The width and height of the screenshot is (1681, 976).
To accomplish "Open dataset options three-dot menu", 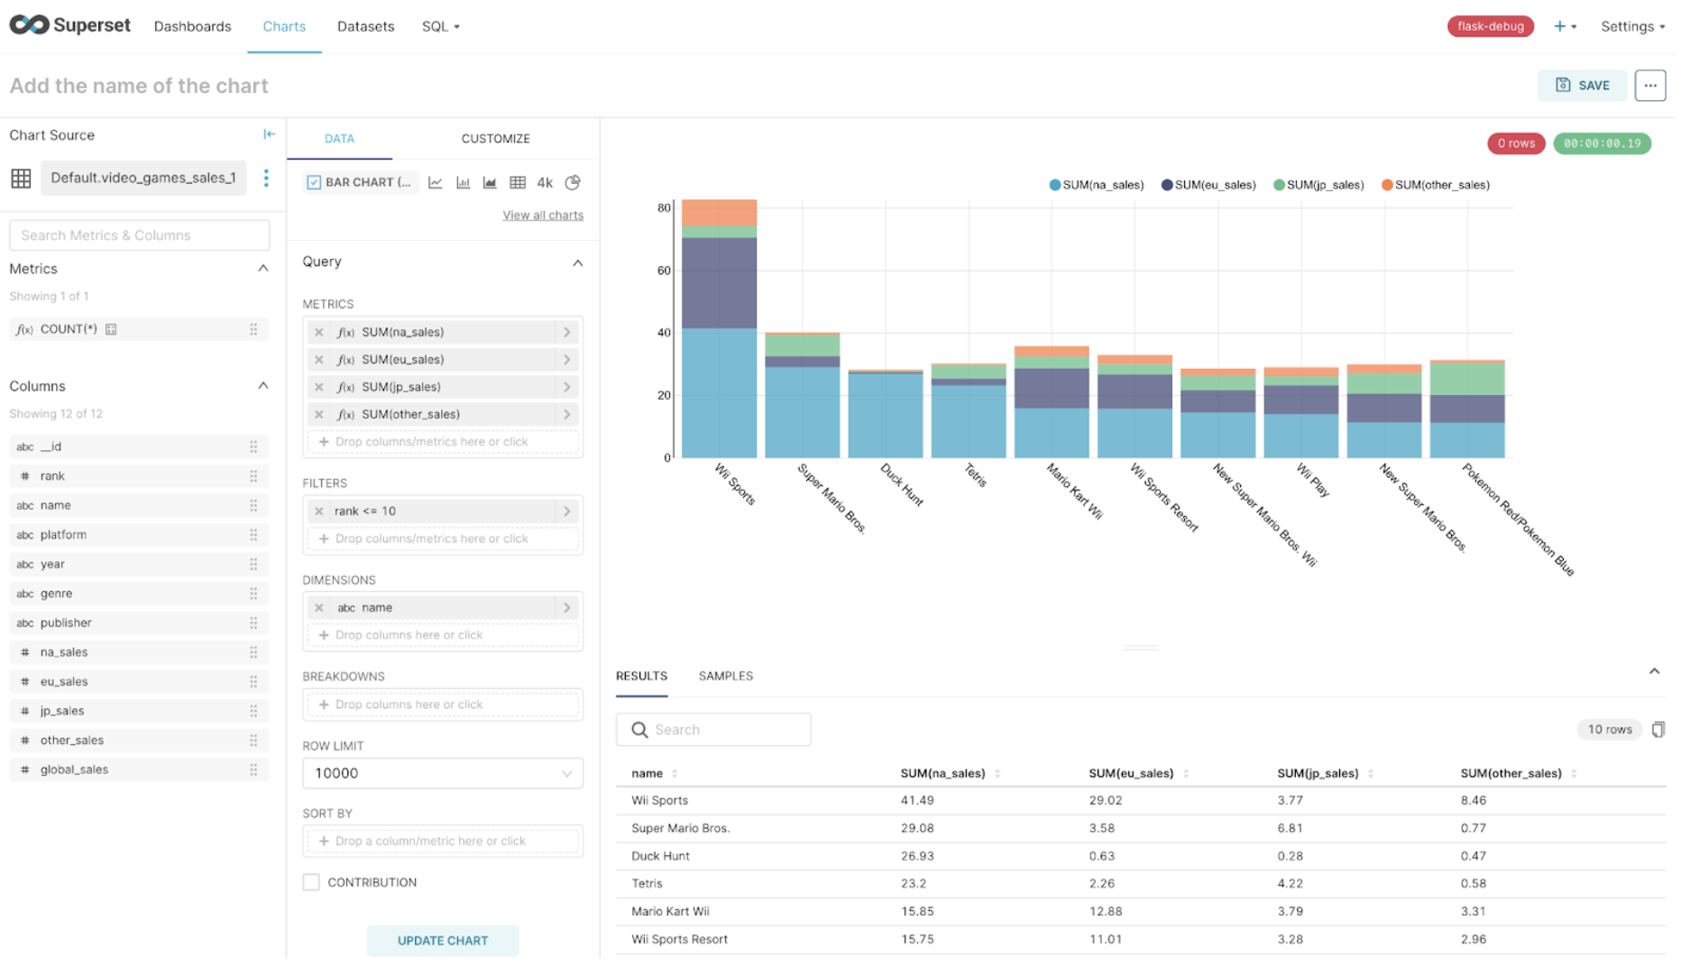I will tap(266, 178).
